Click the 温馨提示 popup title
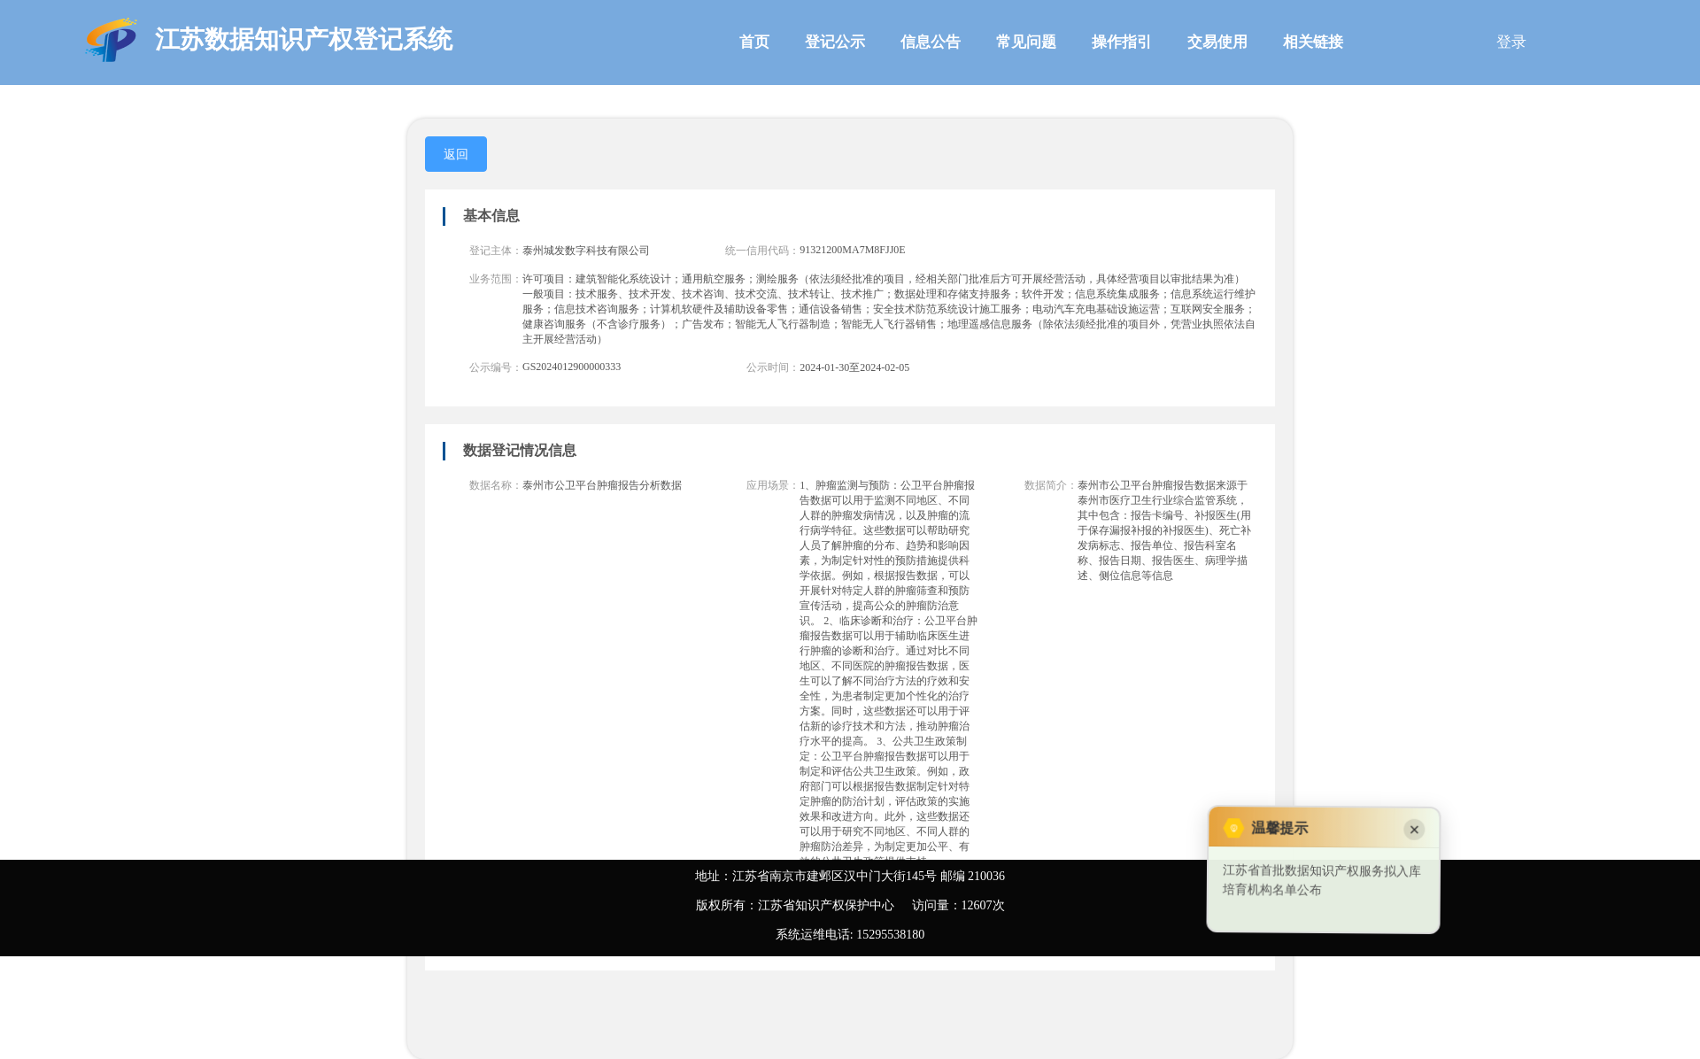 click(x=1279, y=828)
